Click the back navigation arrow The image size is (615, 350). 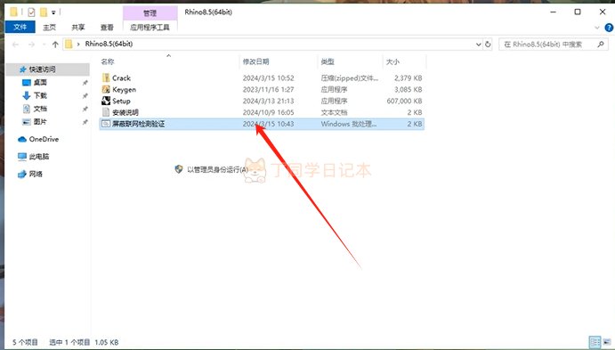[x=15, y=45]
